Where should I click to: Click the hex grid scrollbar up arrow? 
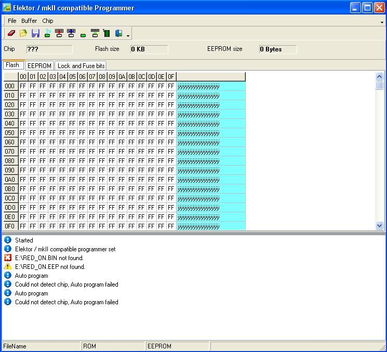pyautogui.click(x=379, y=76)
